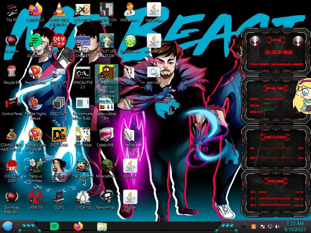Select the red fuzzy creature shortcut
The image size is (311, 233).
tap(12, 166)
